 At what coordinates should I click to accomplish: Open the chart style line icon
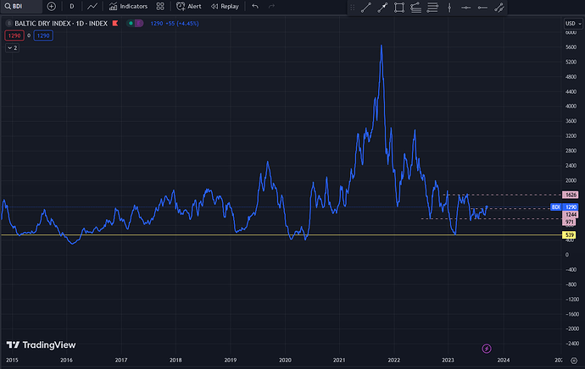[93, 6]
